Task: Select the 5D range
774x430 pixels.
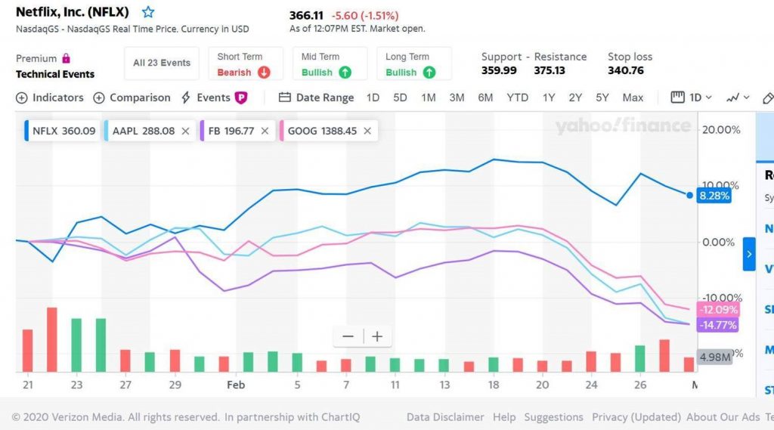Action: tap(400, 97)
